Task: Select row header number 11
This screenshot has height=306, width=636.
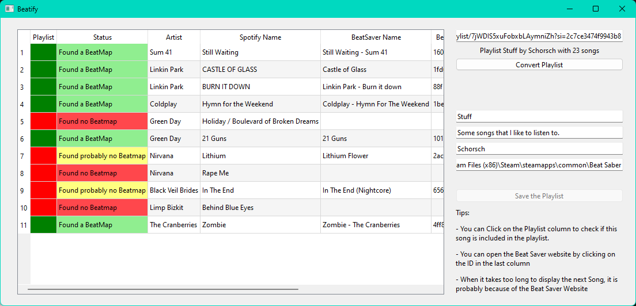Action: click(x=24, y=225)
